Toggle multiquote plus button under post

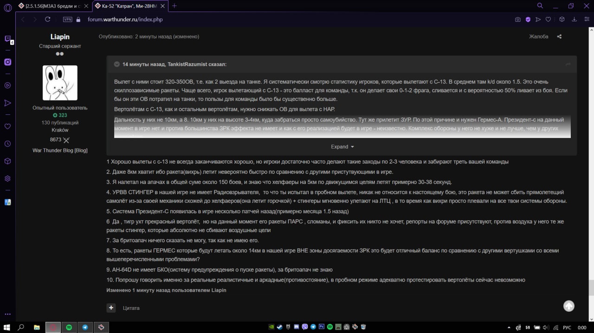click(x=111, y=308)
